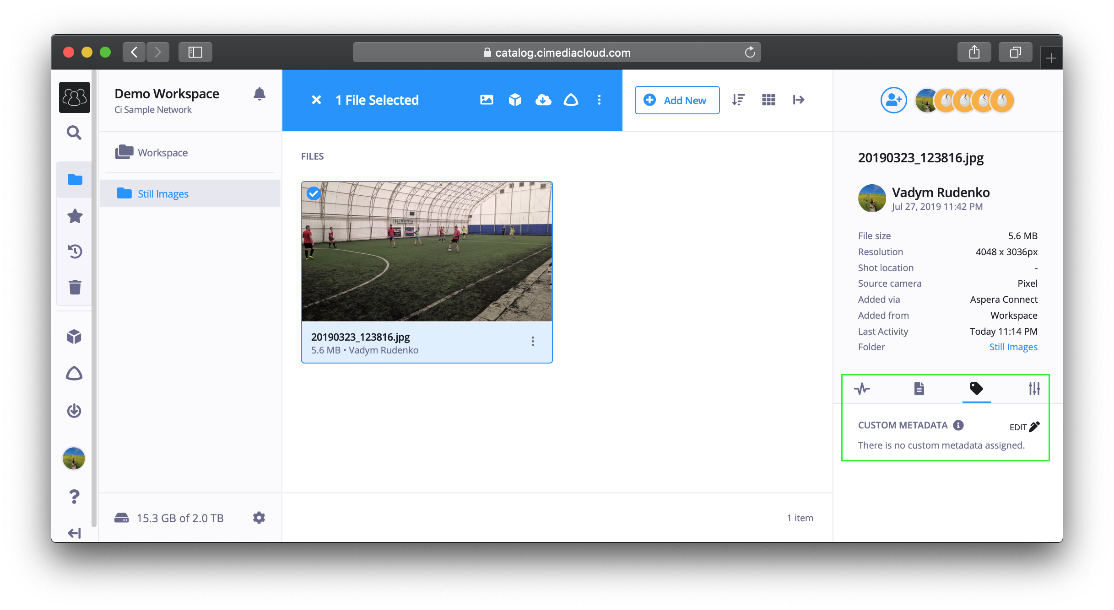Select the Still Images folder

point(189,193)
